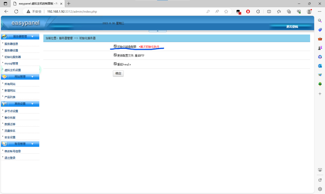The width and height of the screenshot is (325, 194).
Task: Click the browser Extensions puzzle icon
Action: pos(258,11)
